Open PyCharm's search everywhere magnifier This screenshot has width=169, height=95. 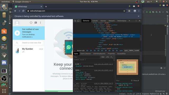[x=167, y=12]
